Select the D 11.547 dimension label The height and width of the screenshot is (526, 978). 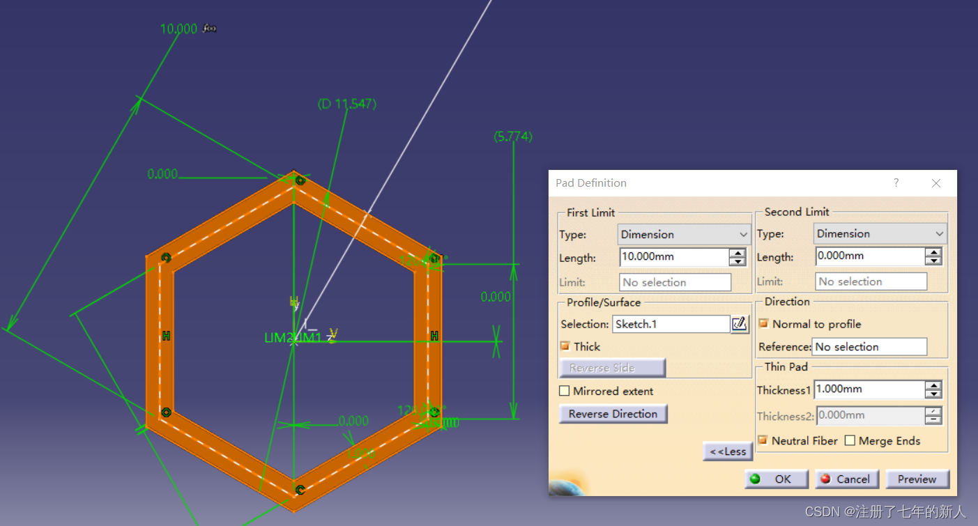(x=346, y=104)
